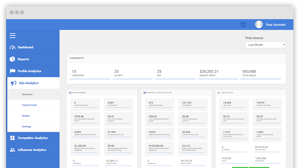The image size is (300, 168).
Task: Click the Conversions panel circle icon
Action: tap(70, 93)
